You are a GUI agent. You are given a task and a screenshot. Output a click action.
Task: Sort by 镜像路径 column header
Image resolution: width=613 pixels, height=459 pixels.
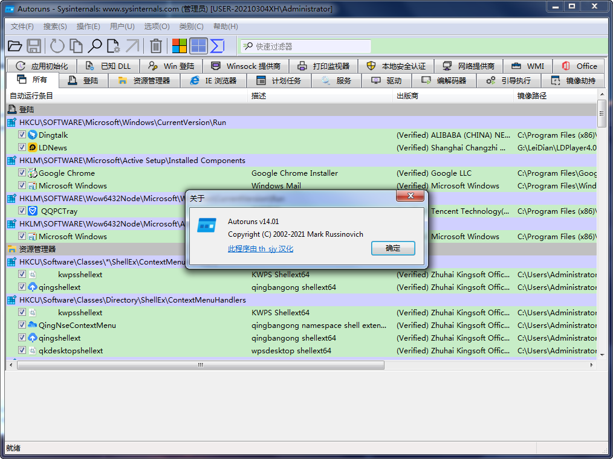click(555, 95)
